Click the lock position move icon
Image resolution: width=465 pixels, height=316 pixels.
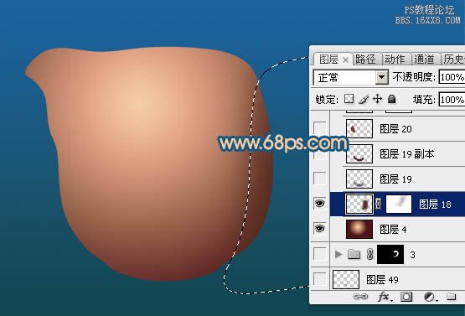(x=377, y=99)
